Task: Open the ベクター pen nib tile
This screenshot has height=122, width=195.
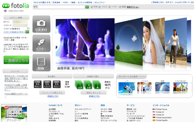Action: pyautogui.click(x=41, y=43)
